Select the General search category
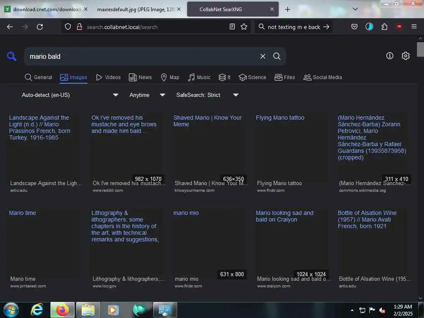This screenshot has height=318, width=424. tap(39, 77)
